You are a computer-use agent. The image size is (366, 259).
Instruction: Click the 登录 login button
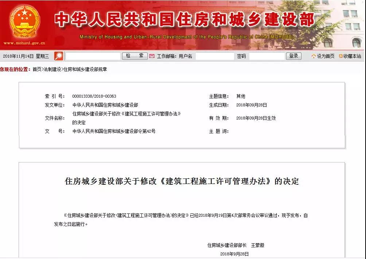pyautogui.click(x=294, y=56)
